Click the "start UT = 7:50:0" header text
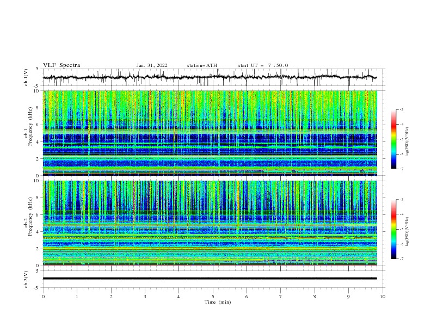The width and height of the screenshot is (431, 333). click(263, 65)
